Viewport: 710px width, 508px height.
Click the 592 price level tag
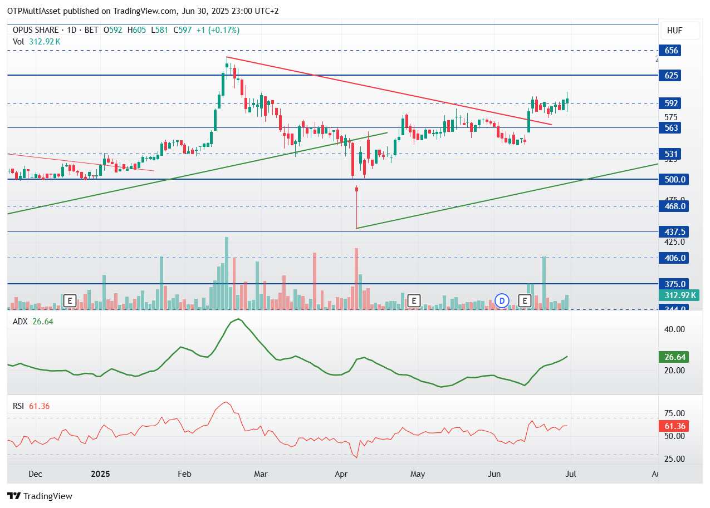tap(671, 103)
